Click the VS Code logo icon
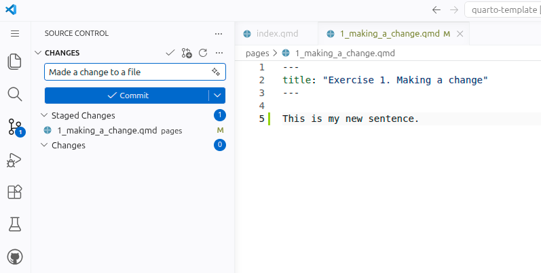The image size is (541, 273). (x=11, y=9)
